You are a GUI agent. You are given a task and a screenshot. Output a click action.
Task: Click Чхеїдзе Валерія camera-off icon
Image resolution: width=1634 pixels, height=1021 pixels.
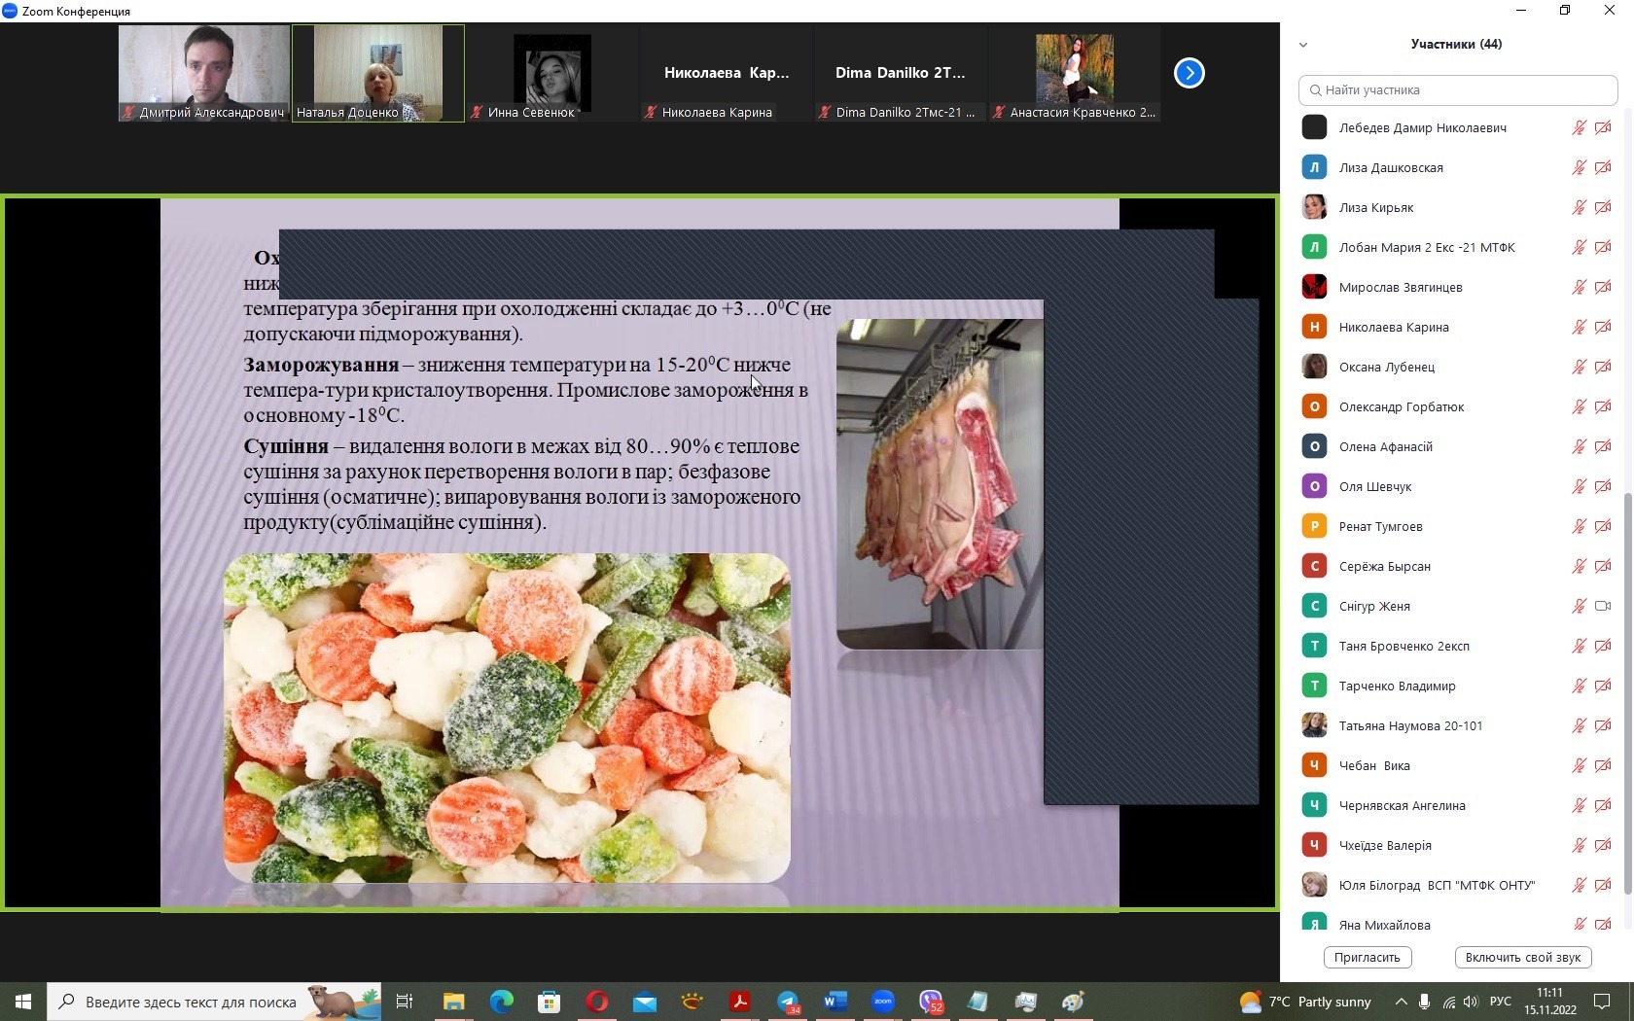point(1603,845)
